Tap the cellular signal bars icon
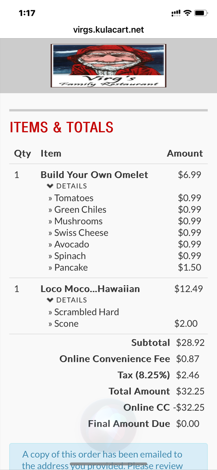 (176, 13)
